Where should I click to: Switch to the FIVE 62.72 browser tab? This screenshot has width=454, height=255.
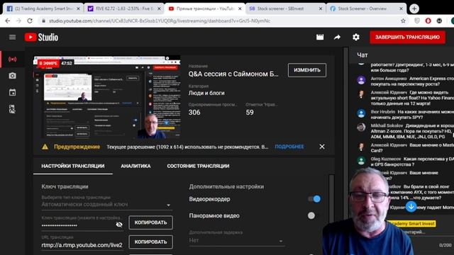tap(124, 8)
